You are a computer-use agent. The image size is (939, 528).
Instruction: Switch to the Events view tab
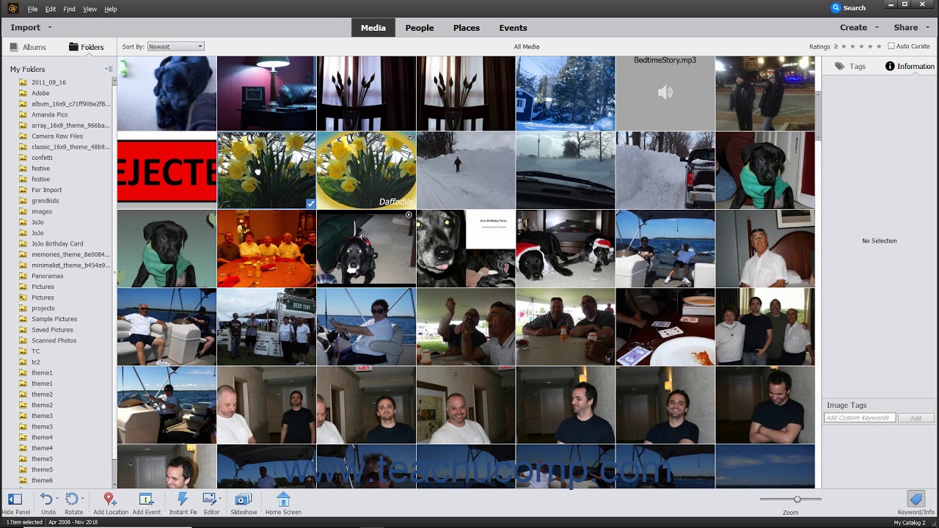pos(514,28)
